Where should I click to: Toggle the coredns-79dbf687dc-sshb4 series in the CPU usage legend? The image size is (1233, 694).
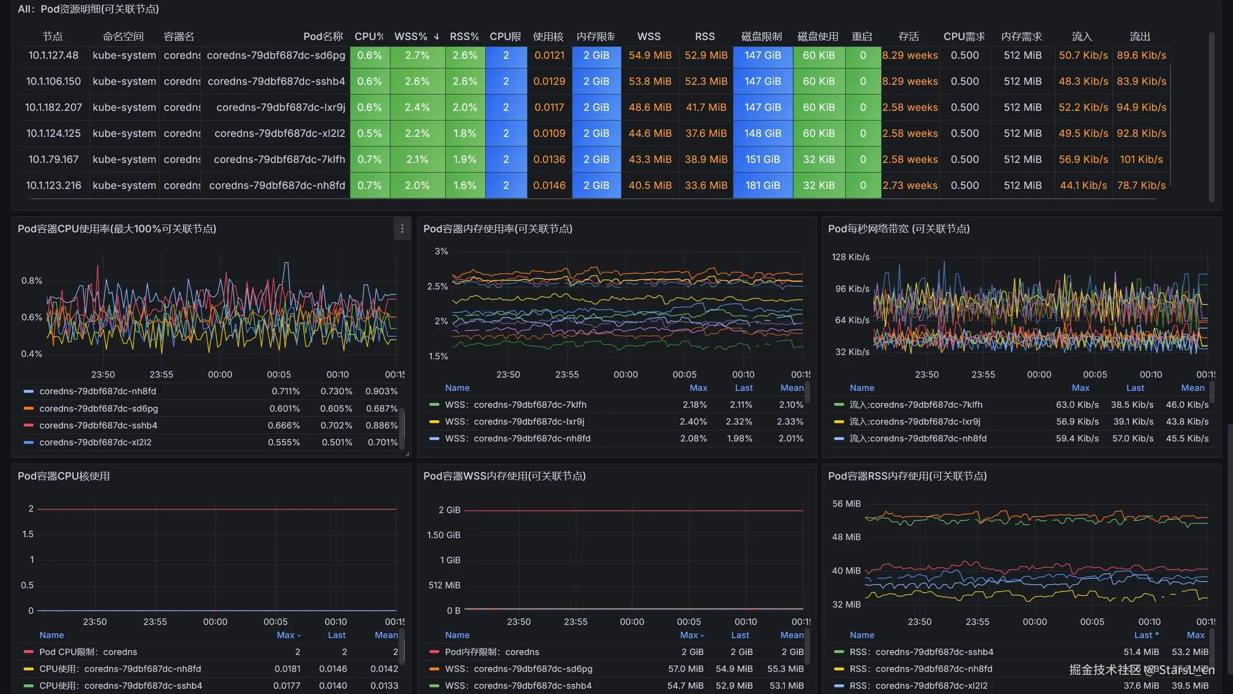[98, 426]
